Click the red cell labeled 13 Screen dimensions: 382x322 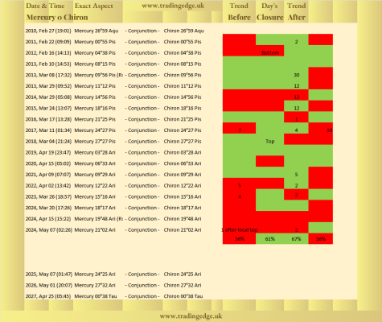click(x=296, y=97)
